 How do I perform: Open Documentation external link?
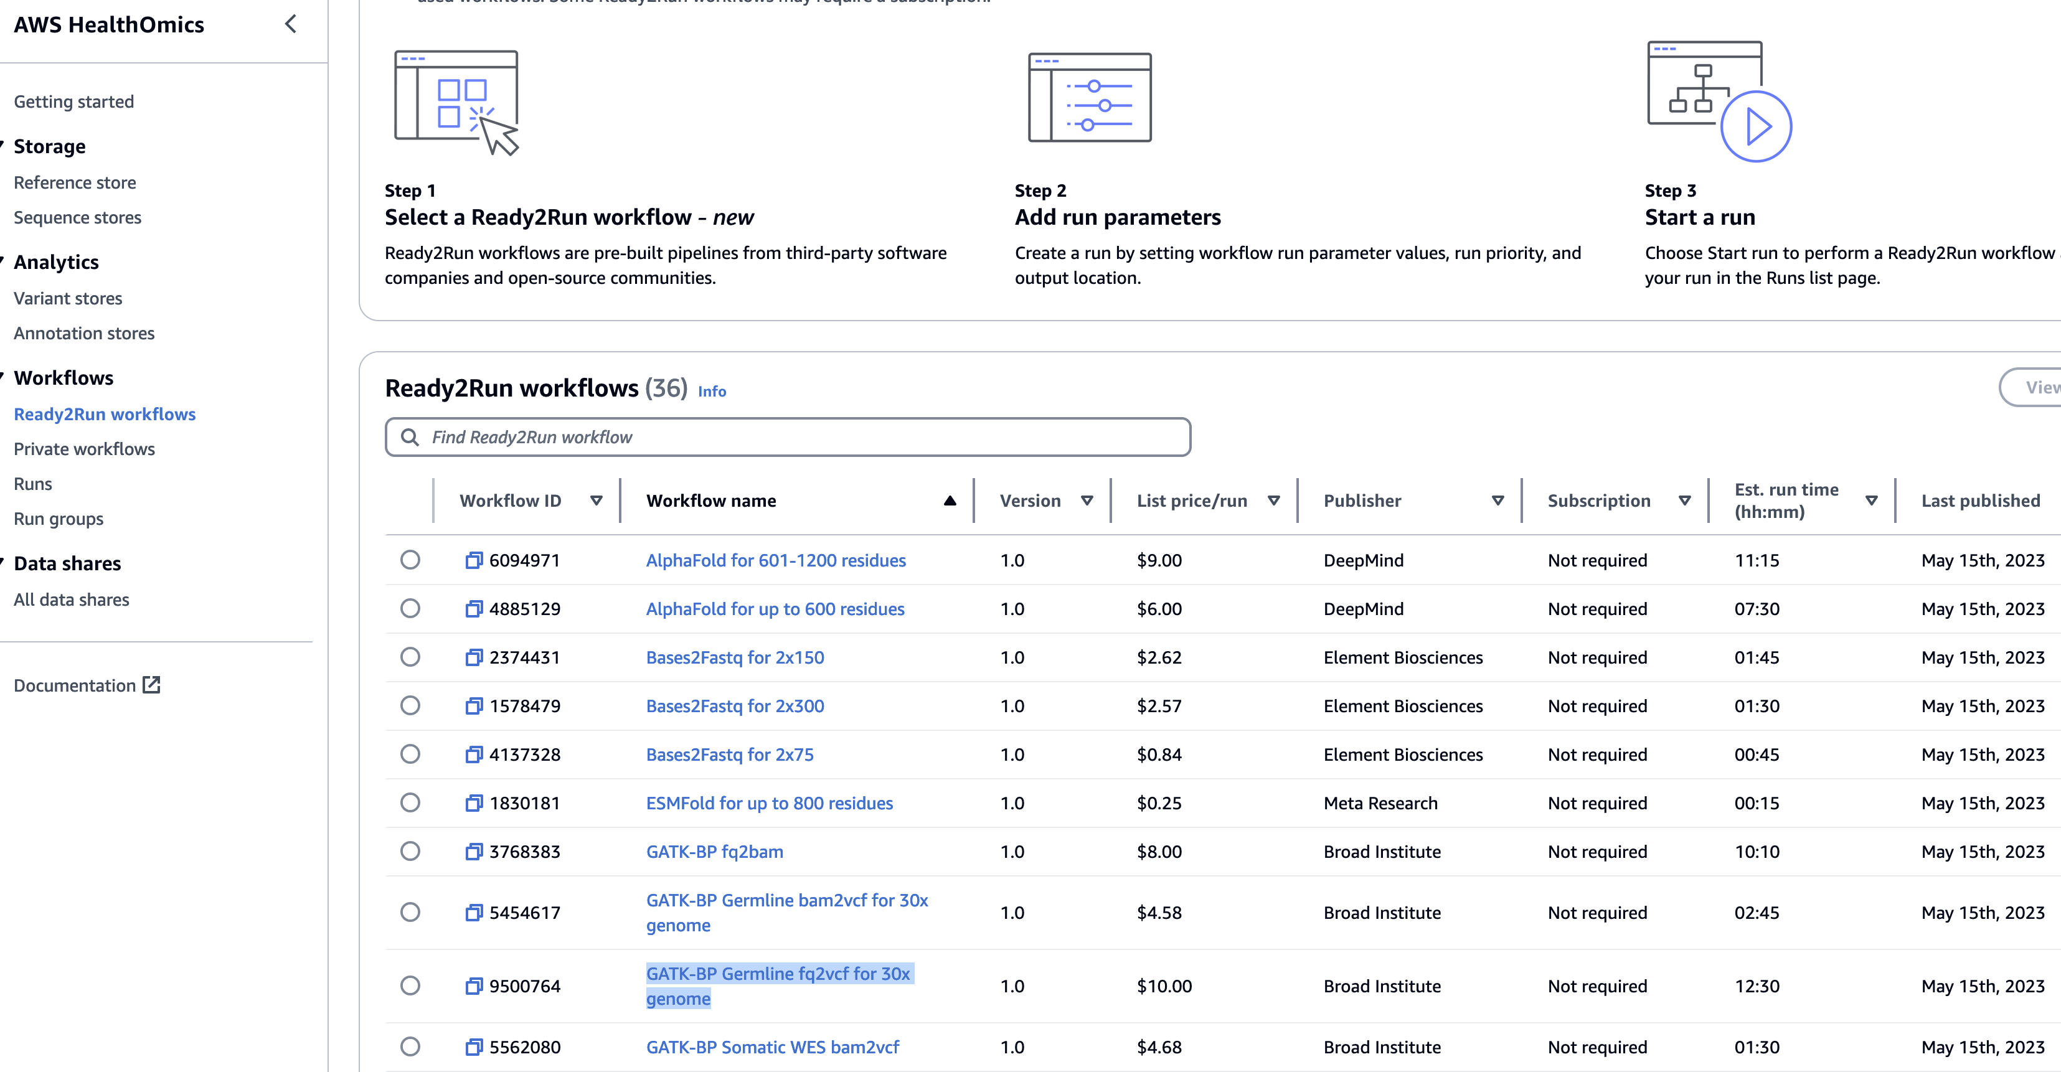click(x=87, y=685)
